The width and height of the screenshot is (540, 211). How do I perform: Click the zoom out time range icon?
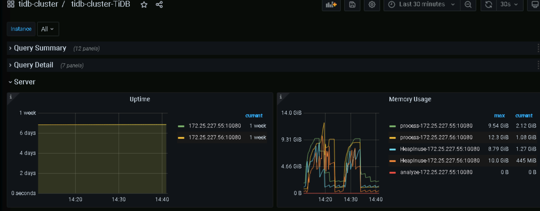click(468, 5)
